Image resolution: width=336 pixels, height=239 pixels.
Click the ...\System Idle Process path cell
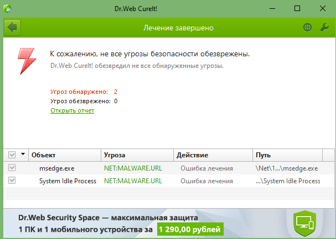288,181
